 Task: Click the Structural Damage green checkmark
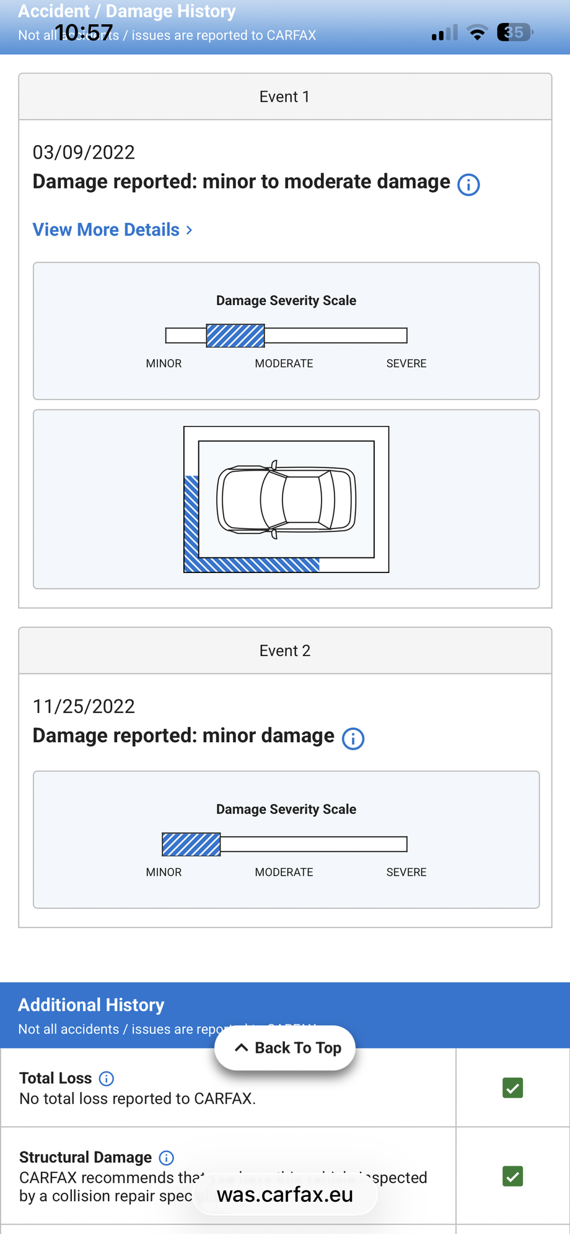512,1176
